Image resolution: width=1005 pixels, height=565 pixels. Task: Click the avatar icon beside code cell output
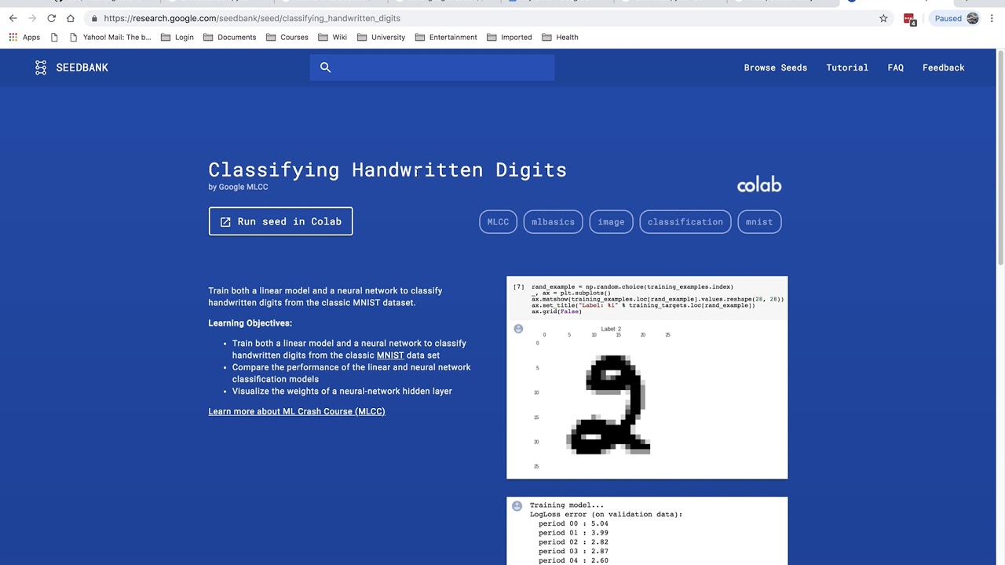518,329
